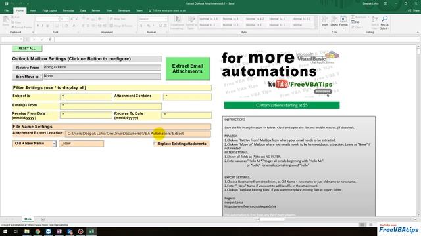Click the _New suffix name field
Image resolution: width=421 pixels, height=236 pixels.
tap(82, 144)
